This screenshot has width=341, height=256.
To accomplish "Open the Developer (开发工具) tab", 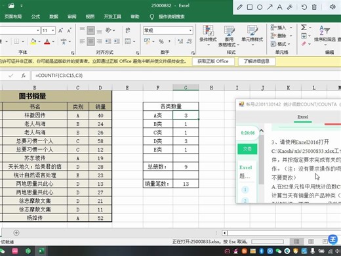I will click(112, 16).
